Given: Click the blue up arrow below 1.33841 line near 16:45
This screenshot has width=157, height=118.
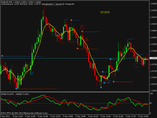Looking at the screenshot, I should [118, 69].
